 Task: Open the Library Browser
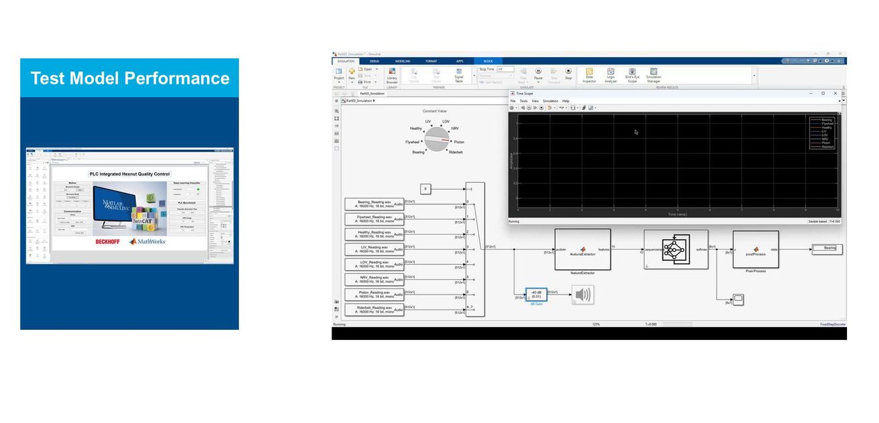coord(392,75)
